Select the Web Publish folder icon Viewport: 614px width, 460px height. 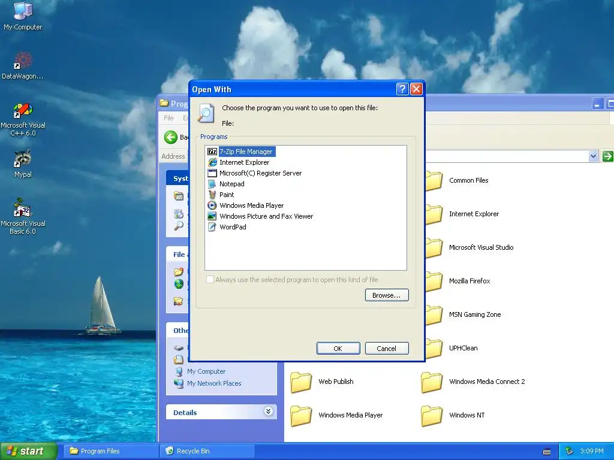coord(301,382)
